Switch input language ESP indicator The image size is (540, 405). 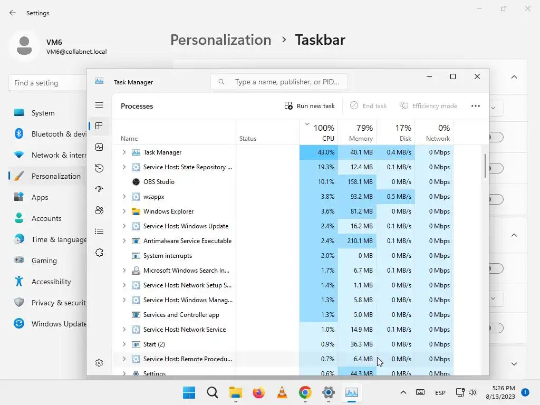point(440,392)
